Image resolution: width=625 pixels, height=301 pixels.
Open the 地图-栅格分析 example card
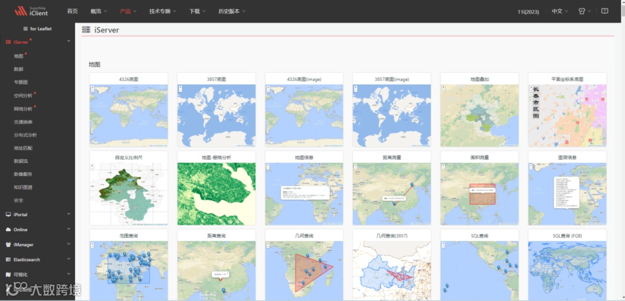pyautogui.click(x=216, y=188)
